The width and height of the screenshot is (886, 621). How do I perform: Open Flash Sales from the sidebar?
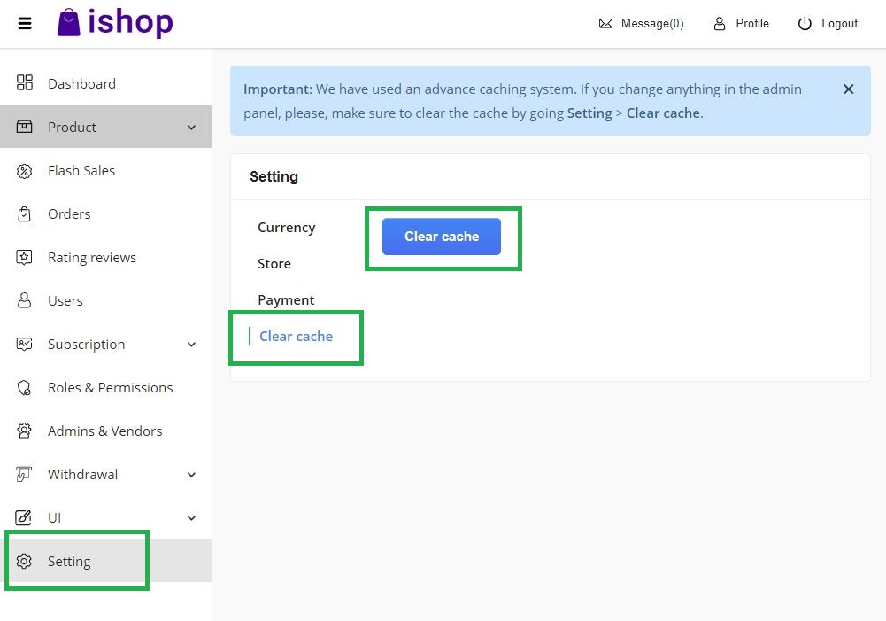point(81,170)
